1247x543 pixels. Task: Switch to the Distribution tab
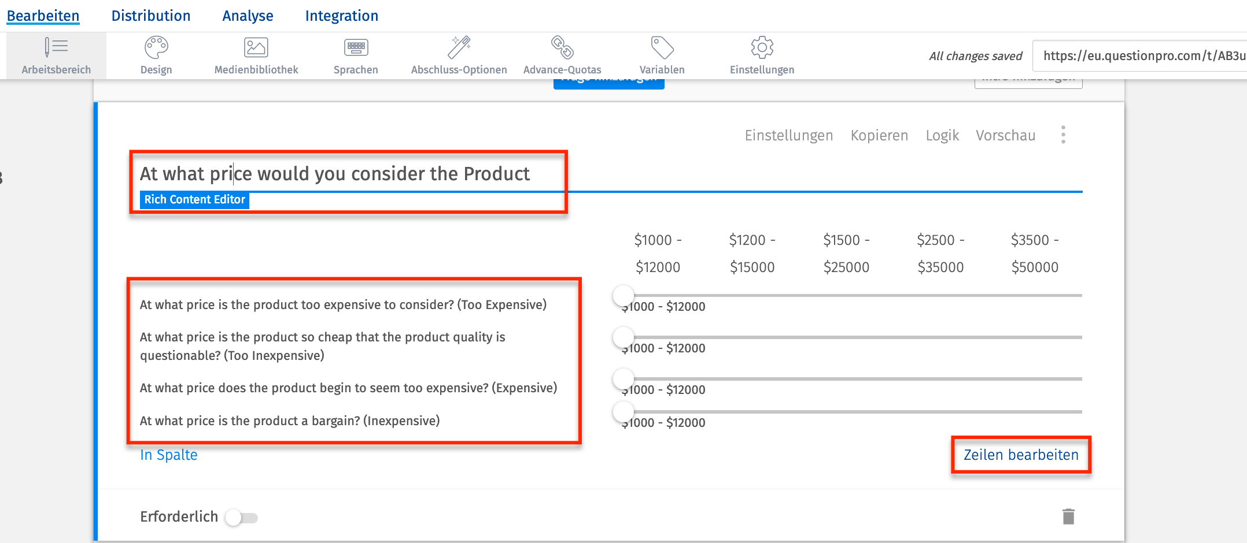pos(151,16)
